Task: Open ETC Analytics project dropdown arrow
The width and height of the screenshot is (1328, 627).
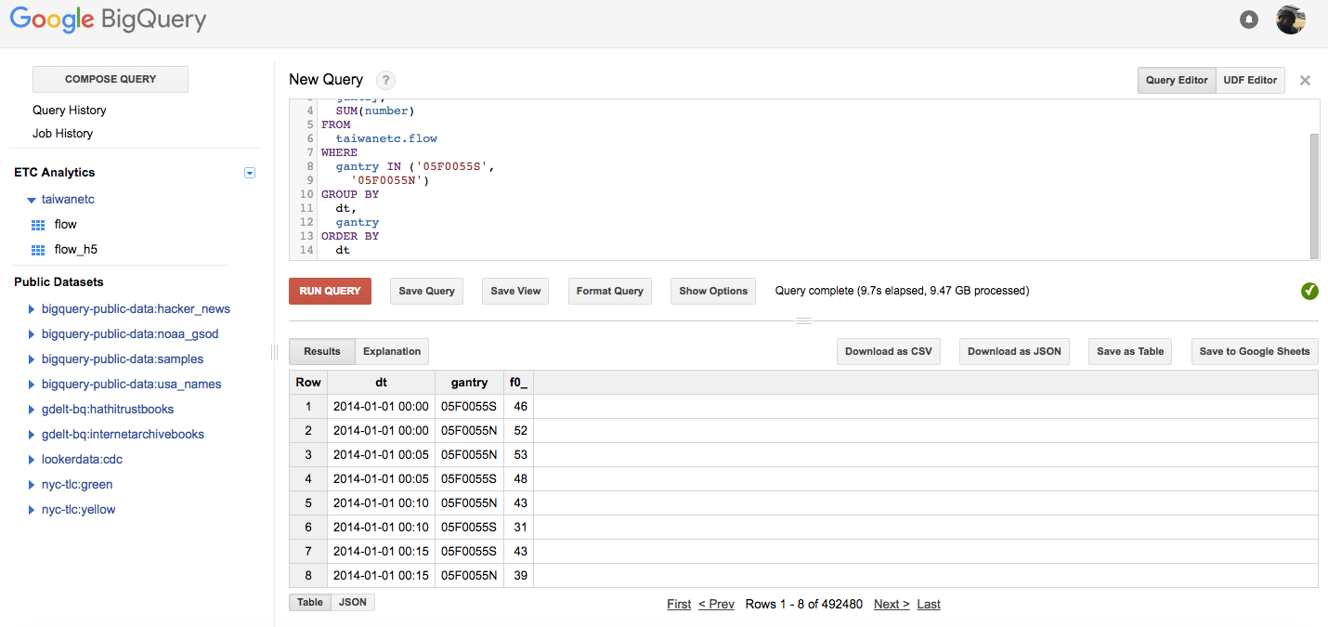Action: 249,173
